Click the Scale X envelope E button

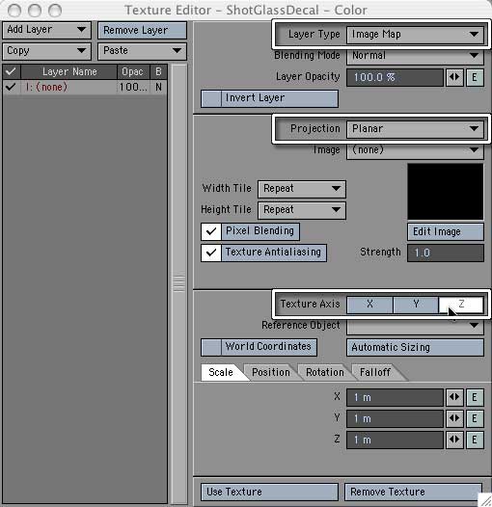coord(475,397)
